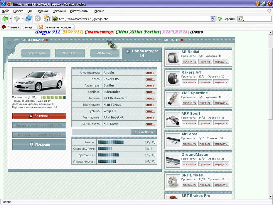This screenshot has width=273, height=205.
Task: Click the red Активная status button
Action: pos(39,116)
